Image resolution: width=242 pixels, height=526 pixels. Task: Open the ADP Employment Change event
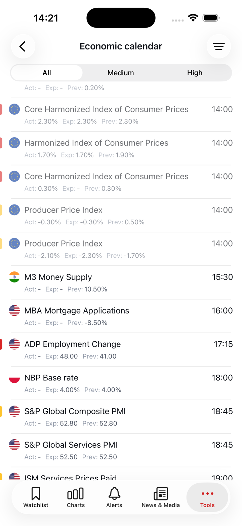pos(73,344)
